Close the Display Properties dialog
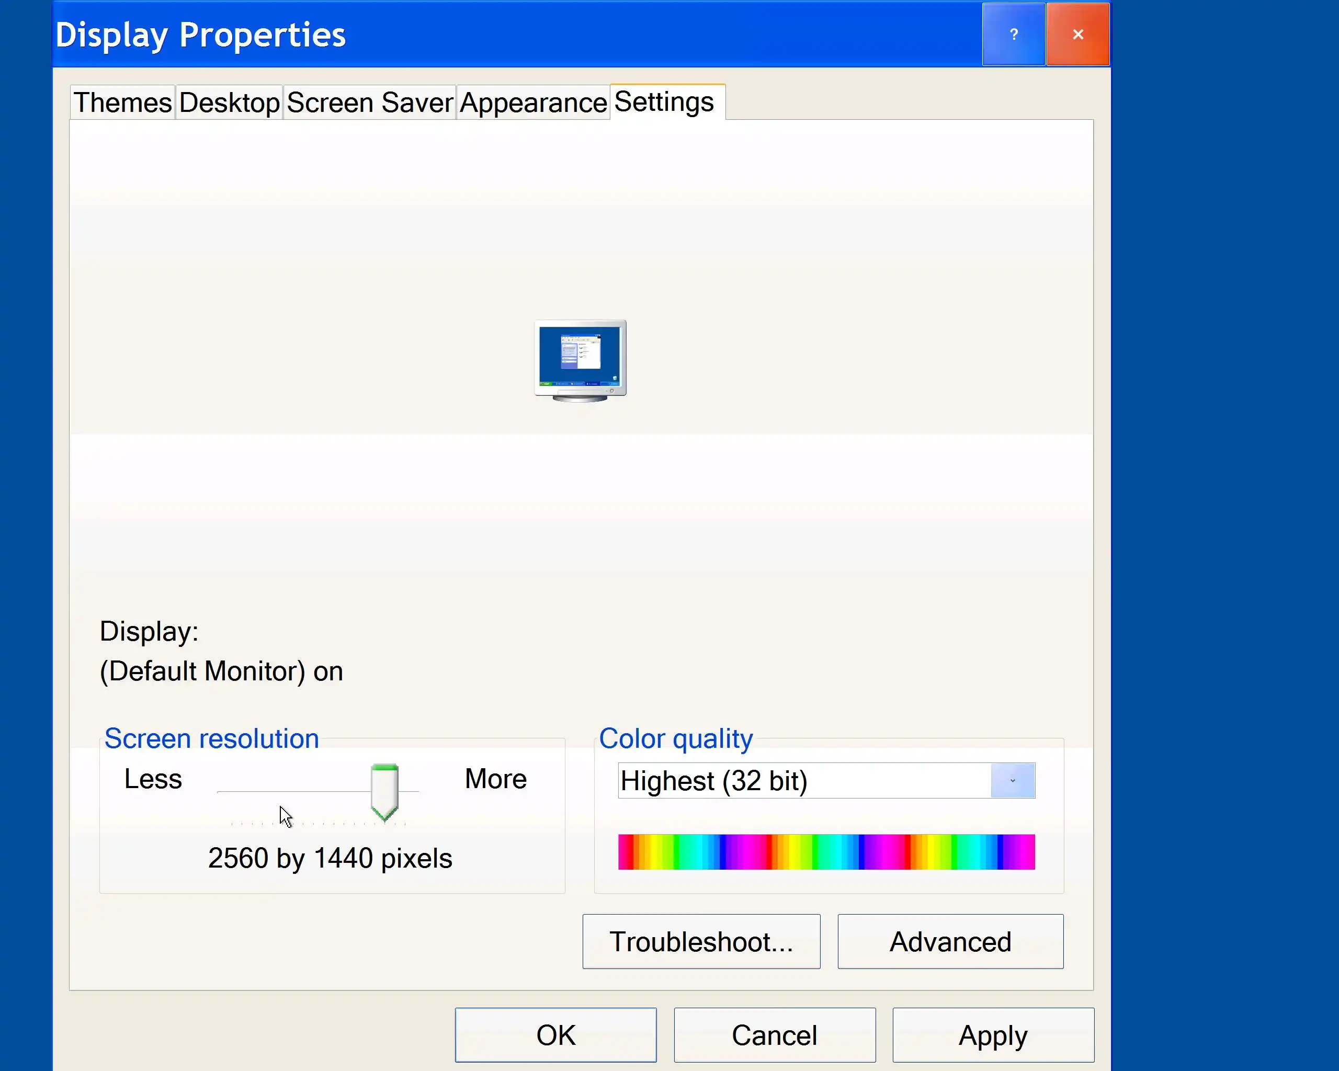Screen dimensions: 1339x1071 1077,34
